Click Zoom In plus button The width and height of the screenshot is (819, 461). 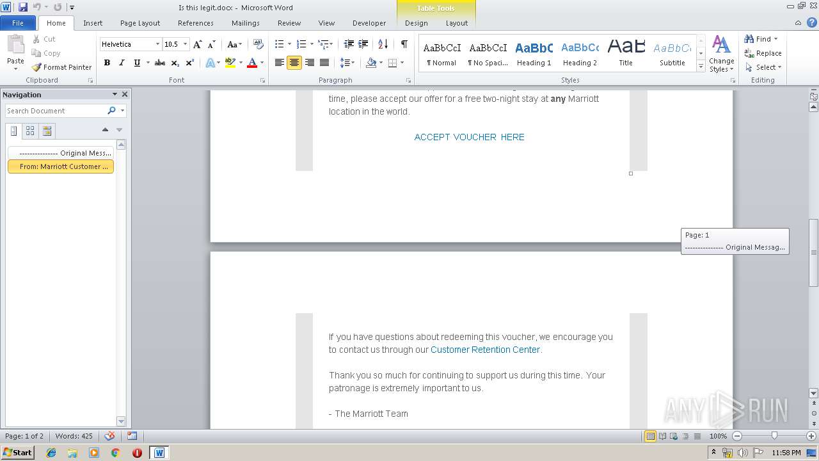(x=811, y=436)
